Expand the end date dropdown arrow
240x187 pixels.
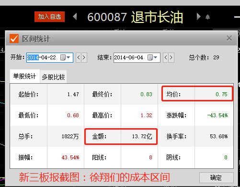156,57
